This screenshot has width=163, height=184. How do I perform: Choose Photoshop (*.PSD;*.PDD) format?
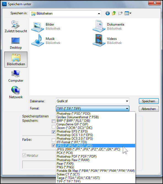(x=96, y=114)
